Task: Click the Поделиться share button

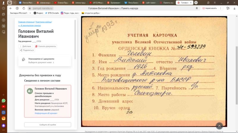Action: click(x=27, y=50)
